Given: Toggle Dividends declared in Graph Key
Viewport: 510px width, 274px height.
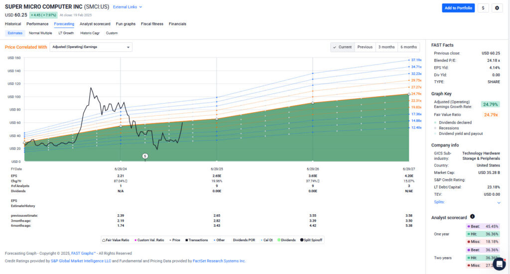Looking at the screenshot, I should (x=453, y=123).
